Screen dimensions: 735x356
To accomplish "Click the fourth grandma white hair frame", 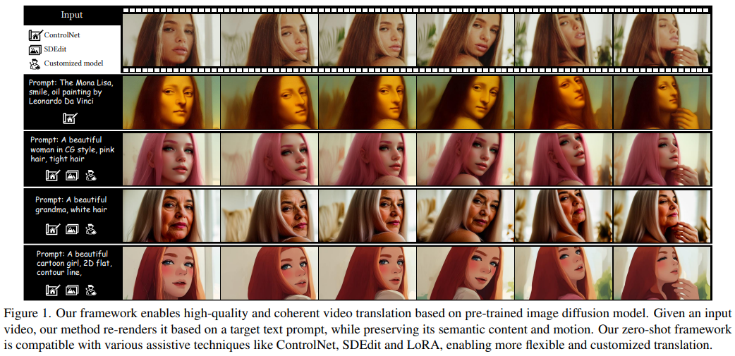I will tap(465, 216).
